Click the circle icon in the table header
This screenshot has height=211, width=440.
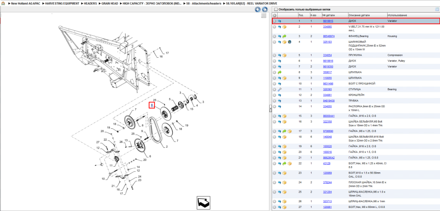coord(275,15)
